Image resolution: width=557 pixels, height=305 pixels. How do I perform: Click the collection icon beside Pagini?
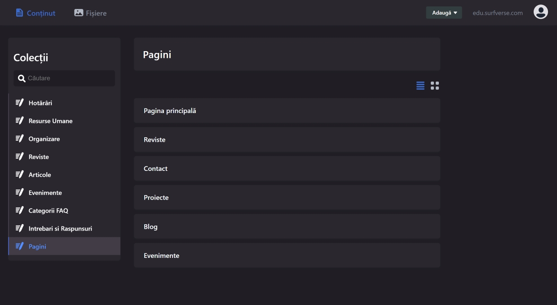[19, 246]
